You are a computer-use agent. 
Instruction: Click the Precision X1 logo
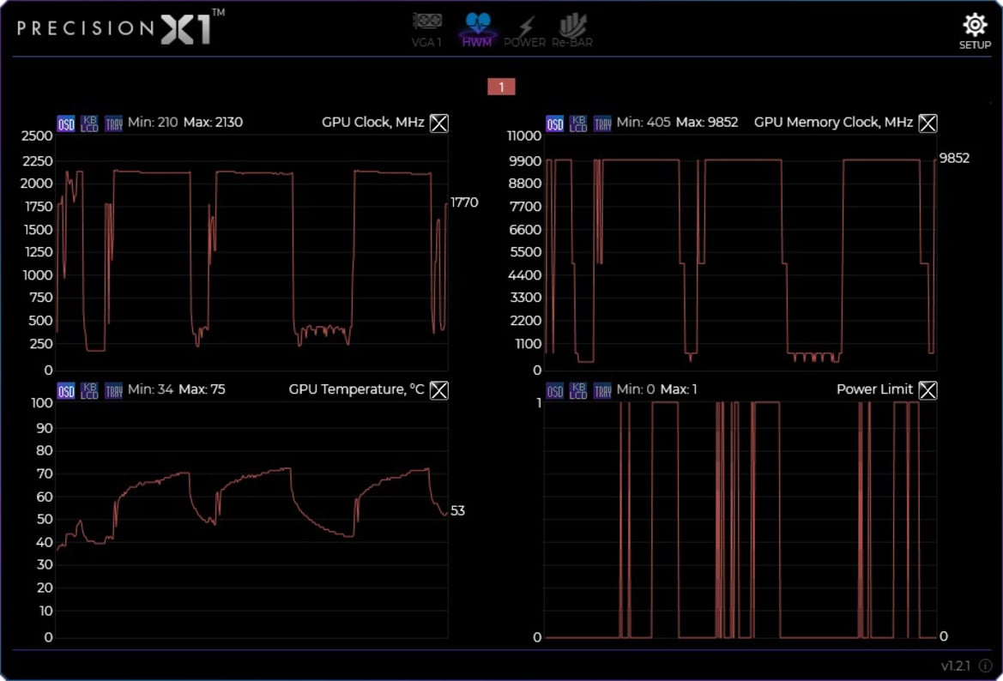point(121,27)
